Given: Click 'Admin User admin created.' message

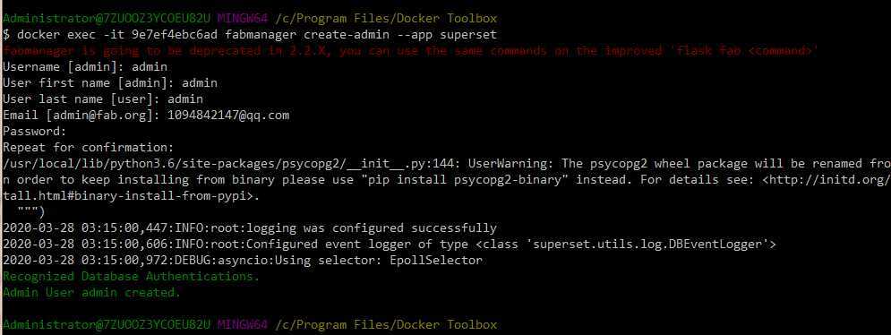Looking at the screenshot, I should point(92,292).
